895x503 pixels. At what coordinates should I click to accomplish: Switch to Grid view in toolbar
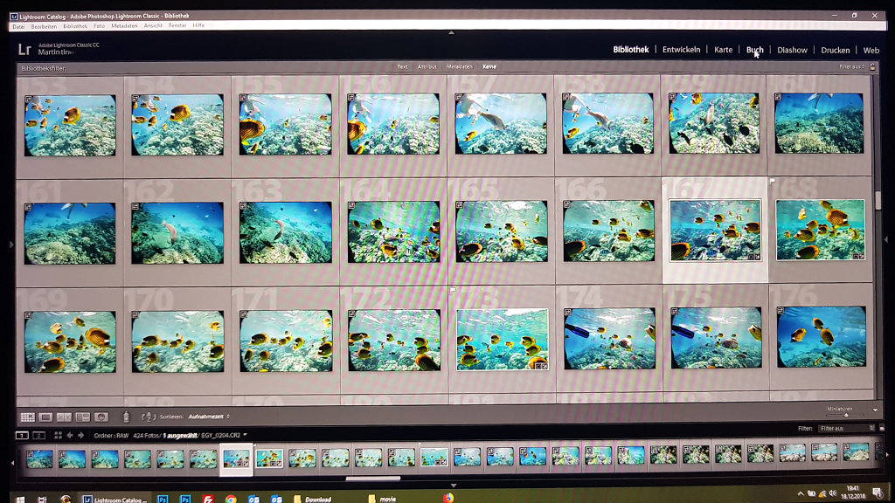27,417
